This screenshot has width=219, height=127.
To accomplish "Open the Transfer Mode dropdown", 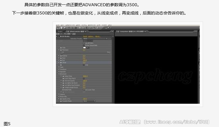I will [89, 101].
